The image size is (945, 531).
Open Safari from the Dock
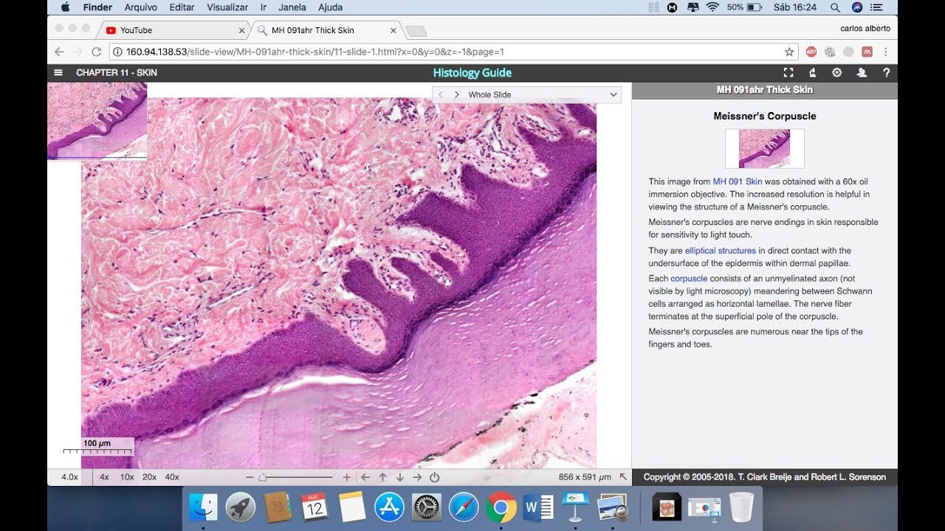[464, 507]
